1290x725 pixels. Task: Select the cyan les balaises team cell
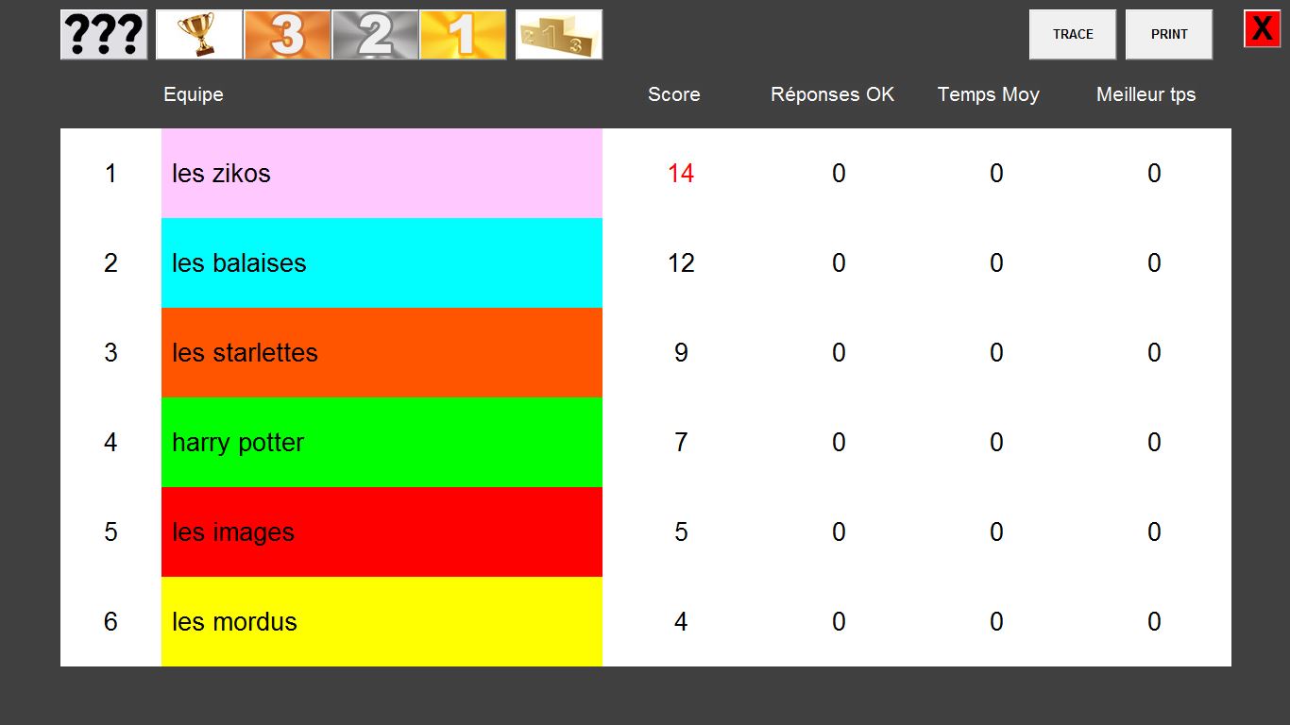tap(382, 263)
